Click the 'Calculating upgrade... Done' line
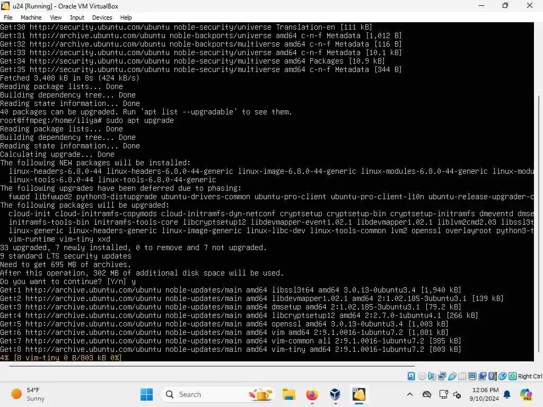The width and height of the screenshot is (543, 407). [57, 154]
